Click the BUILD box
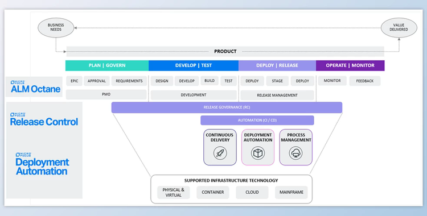 [x=210, y=81]
